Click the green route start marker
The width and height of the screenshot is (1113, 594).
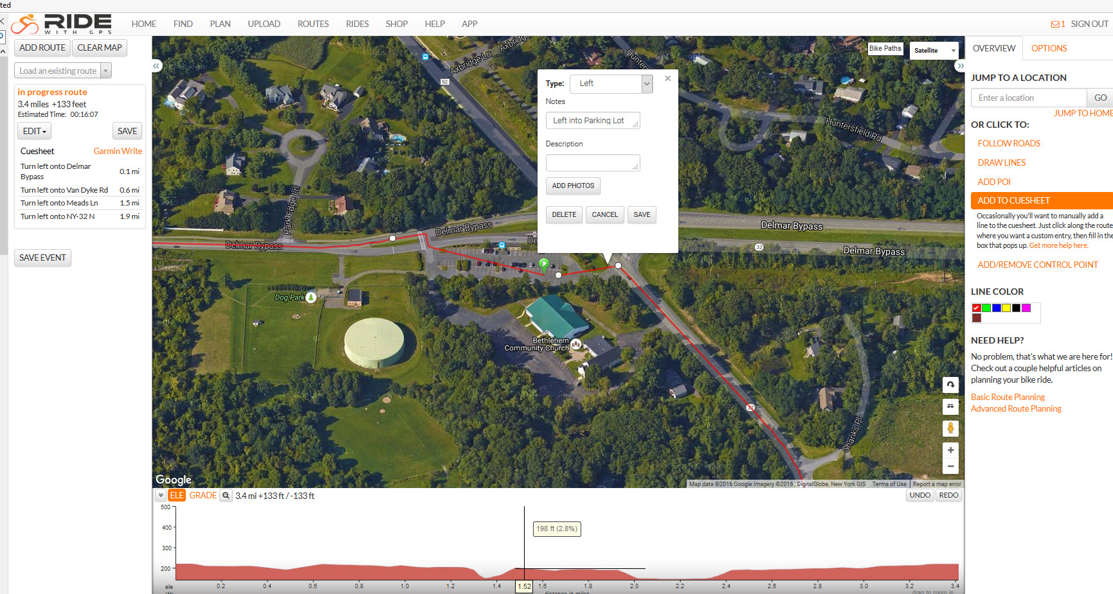(544, 264)
